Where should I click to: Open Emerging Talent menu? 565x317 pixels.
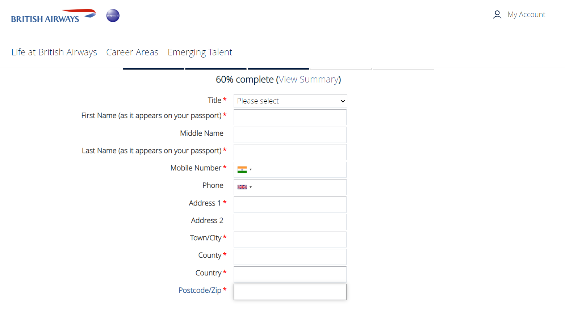[x=200, y=52]
